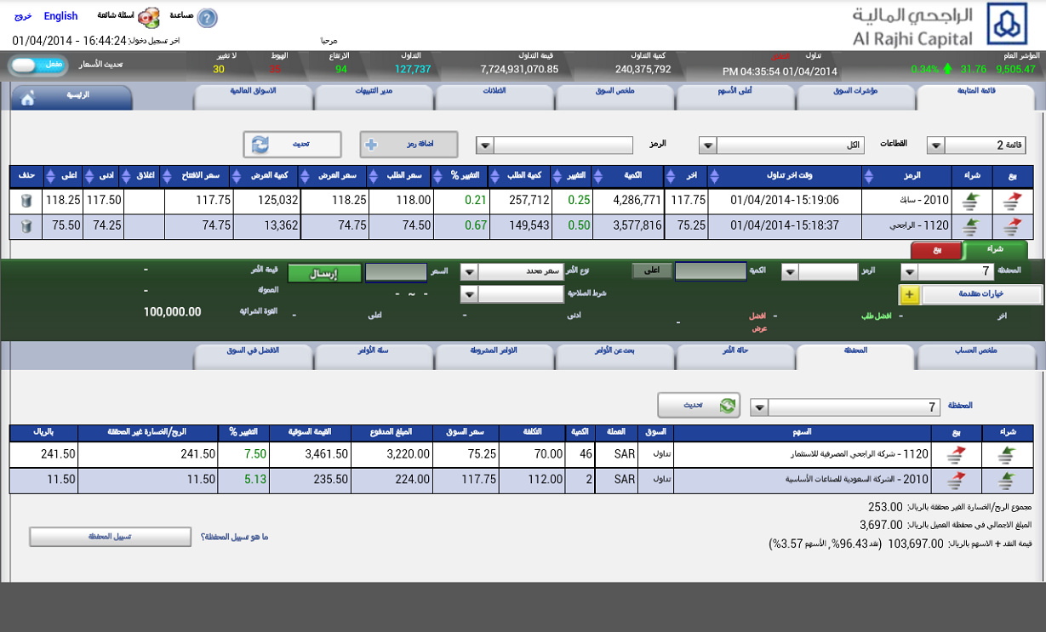Go home via the house icon
This screenshot has width=1046, height=632.
27,99
